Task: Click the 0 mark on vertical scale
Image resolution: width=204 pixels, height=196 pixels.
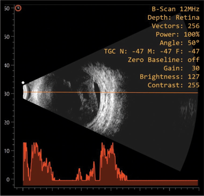Action: tap(8, 180)
